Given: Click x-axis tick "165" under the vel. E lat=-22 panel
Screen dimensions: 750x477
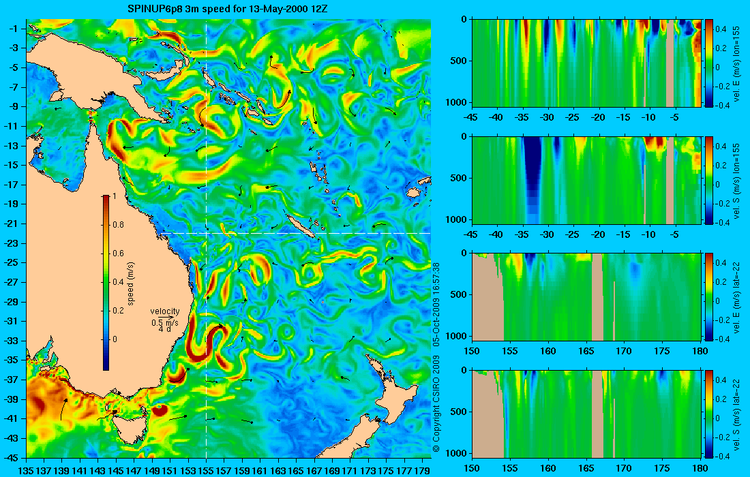Looking at the screenshot, I should coord(586,352).
